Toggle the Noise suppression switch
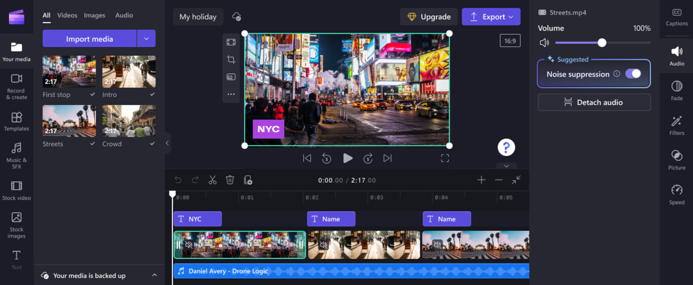This screenshot has height=285, width=693. tap(633, 74)
